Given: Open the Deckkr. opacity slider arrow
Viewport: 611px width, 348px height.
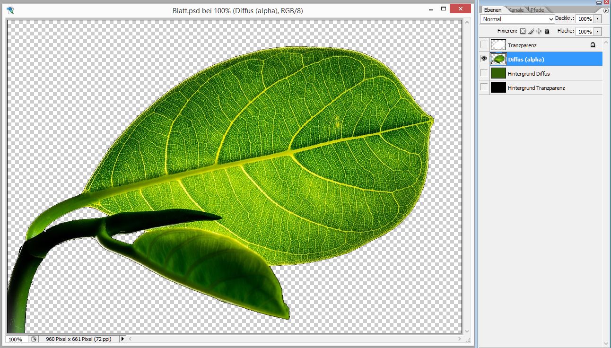Looking at the screenshot, I should [x=598, y=19].
